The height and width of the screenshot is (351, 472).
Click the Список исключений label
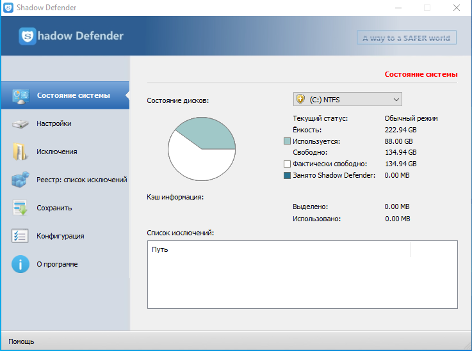point(181,233)
